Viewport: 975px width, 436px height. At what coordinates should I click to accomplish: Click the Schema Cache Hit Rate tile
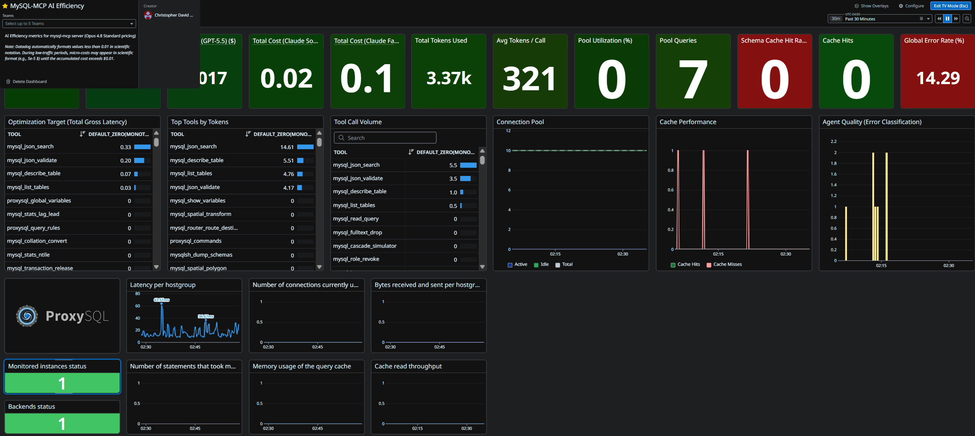coord(775,71)
